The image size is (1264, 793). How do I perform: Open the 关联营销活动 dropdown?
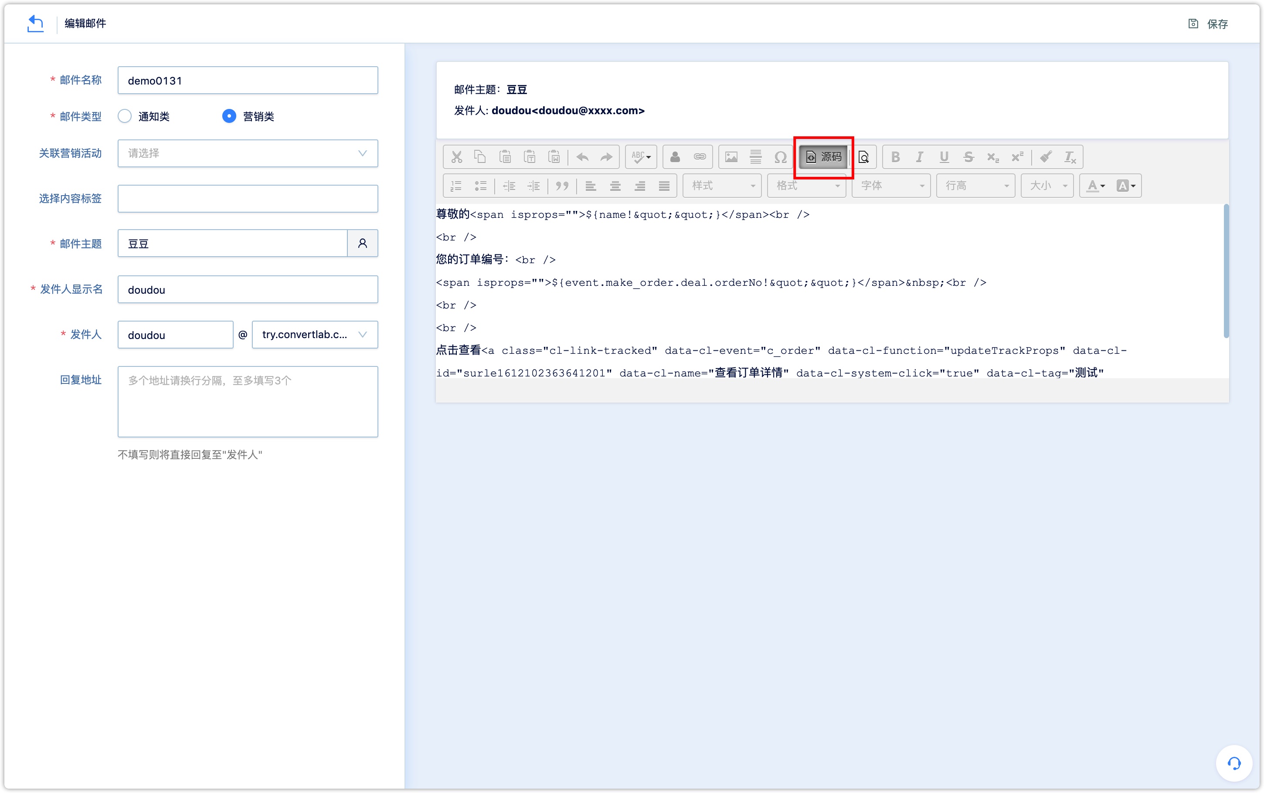tap(248, 153)
